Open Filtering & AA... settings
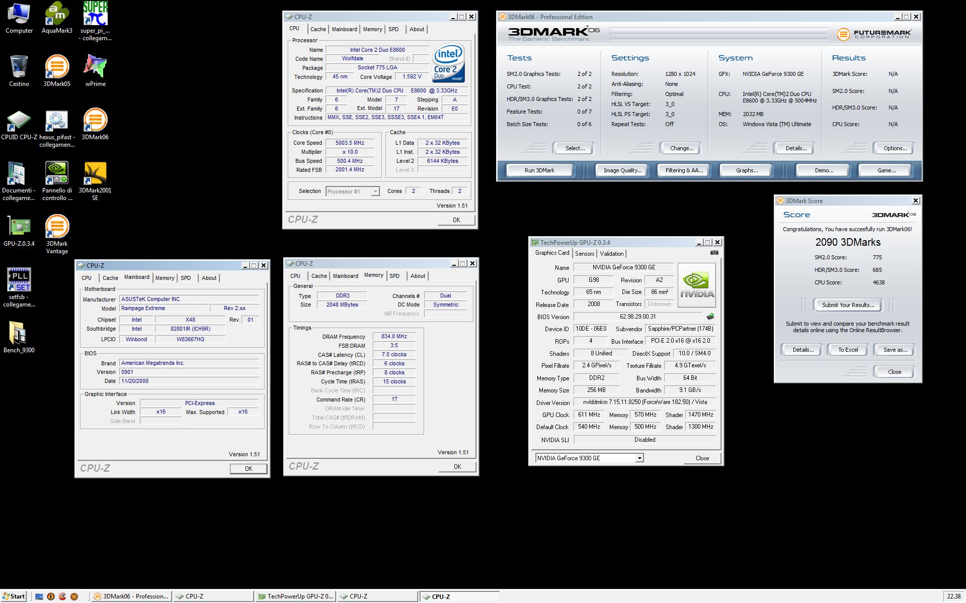This screenshot has height=603, width=966. pyautogui.click(x=684, y=170)
